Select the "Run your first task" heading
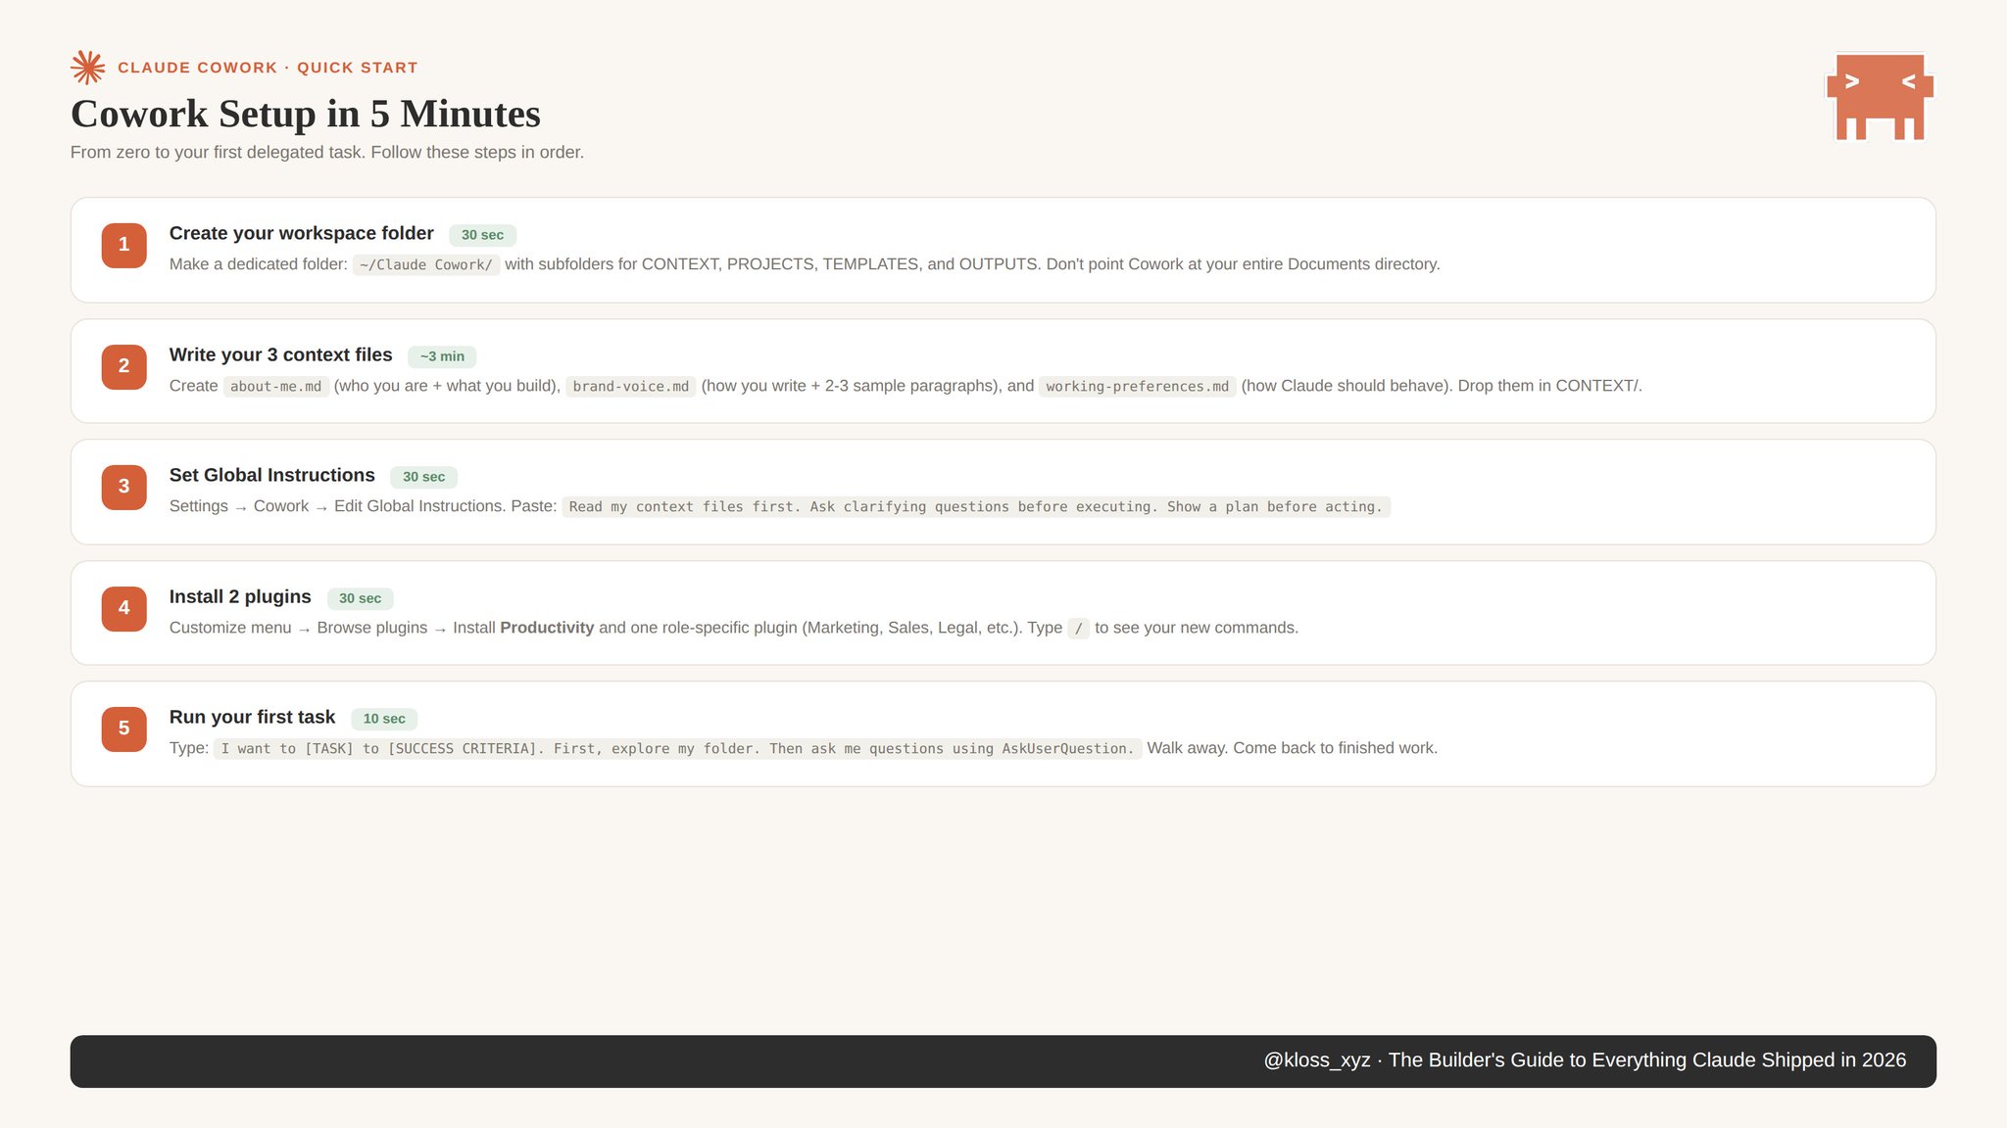The image size is (2007, 1128). pyautogui.click(x=253, y=717)
